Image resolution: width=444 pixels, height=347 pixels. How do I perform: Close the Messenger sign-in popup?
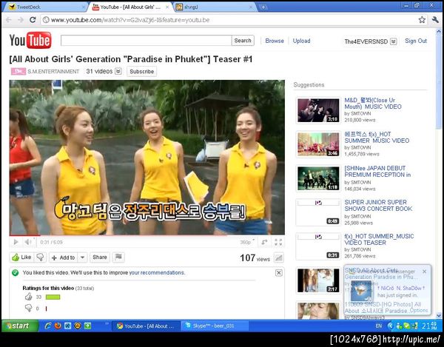[x=424, y=272]
